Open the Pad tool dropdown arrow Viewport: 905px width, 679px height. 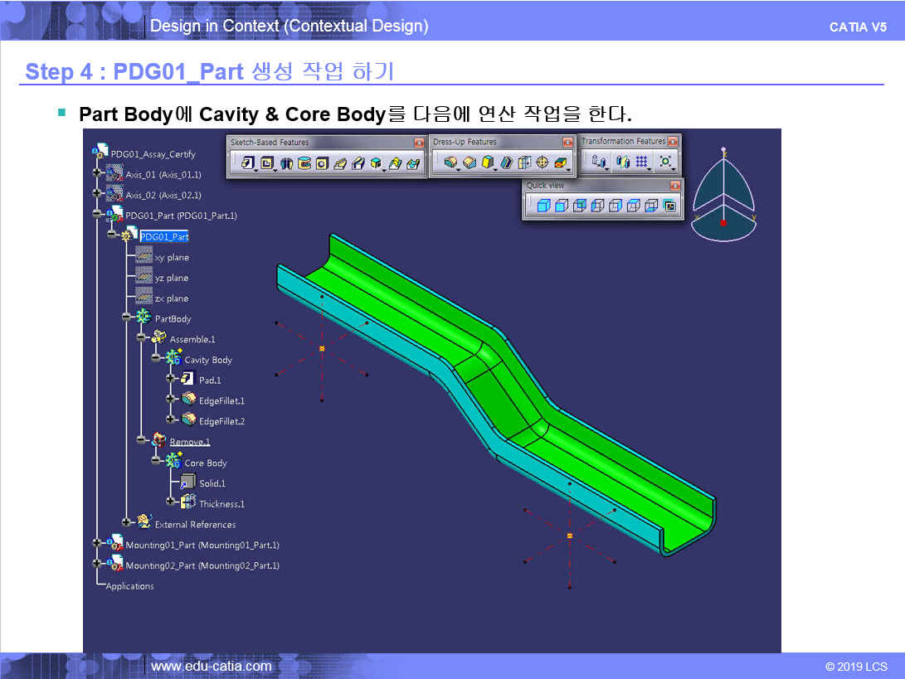255,168
